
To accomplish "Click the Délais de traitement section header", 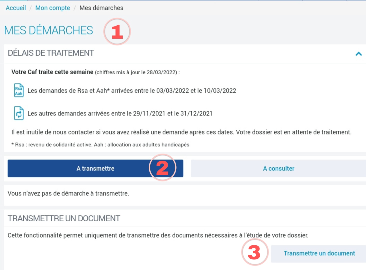I will [51, 53].
